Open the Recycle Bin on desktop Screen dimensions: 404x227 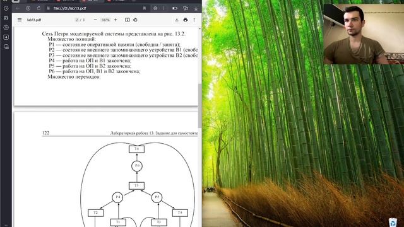(393, 223)
